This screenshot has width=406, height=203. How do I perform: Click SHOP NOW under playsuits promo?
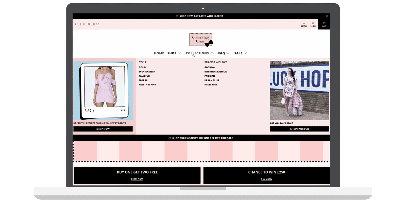[x=103, y=129]
